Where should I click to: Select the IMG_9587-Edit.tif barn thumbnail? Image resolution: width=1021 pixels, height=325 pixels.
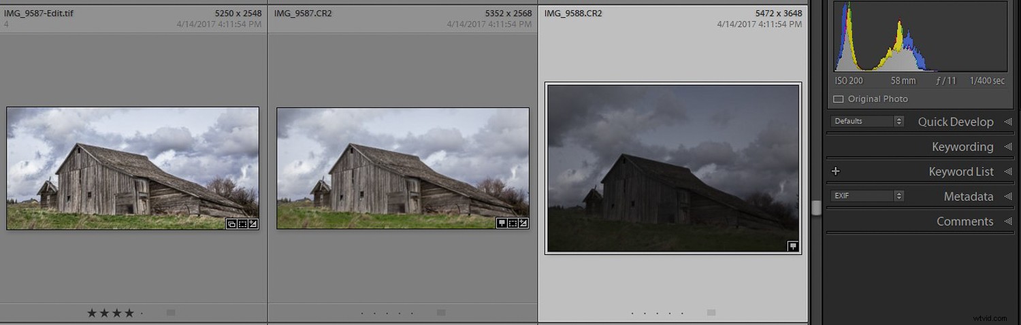[x=133, y=168]
